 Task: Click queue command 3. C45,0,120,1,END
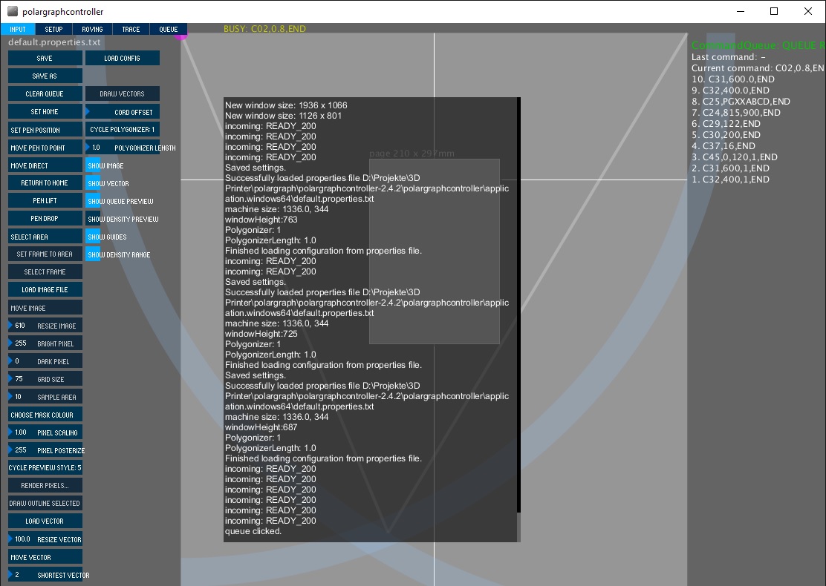click(x=735, y=157)
